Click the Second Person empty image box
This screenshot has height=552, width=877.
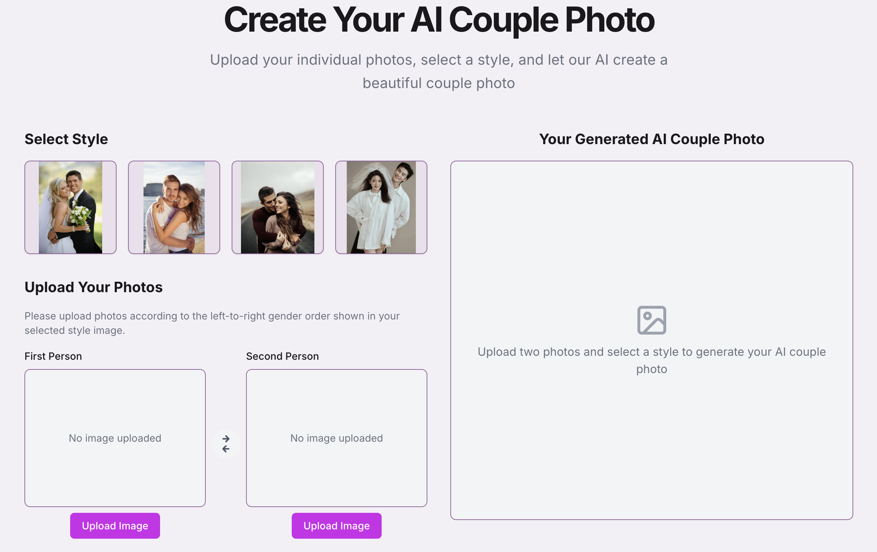pos(337,438)
